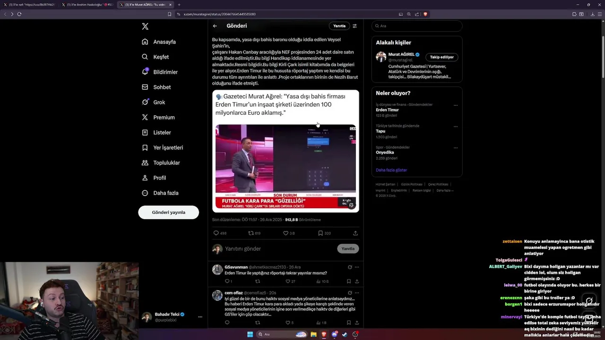Share cem oflaz's comment

coord(357,323)
